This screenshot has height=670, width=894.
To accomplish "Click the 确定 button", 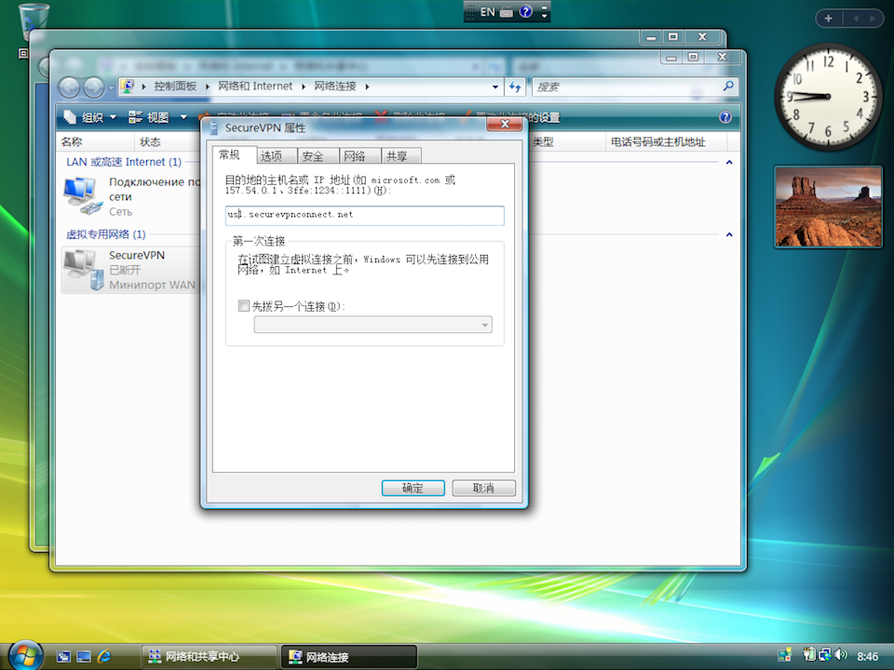I will tap(413, 488).
